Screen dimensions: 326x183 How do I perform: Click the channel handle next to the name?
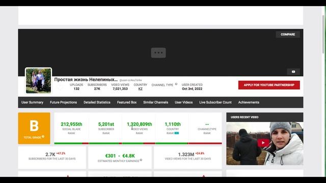(130, 80)
